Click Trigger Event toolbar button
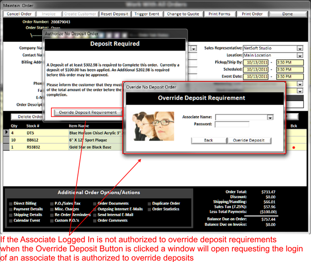The height and width of the screenshot is (262, 311). (148, 13)
